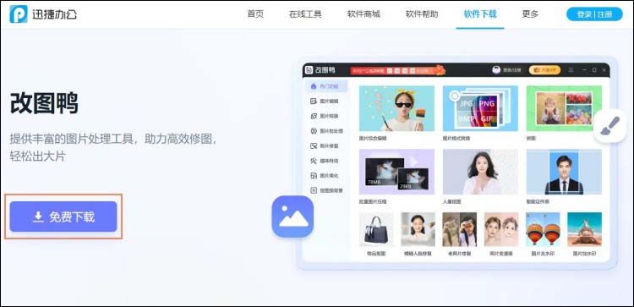The height and width of the screenshot is (307, 634).
Task: Select 照片修复 in the sidebar
Action: (325, 145)
